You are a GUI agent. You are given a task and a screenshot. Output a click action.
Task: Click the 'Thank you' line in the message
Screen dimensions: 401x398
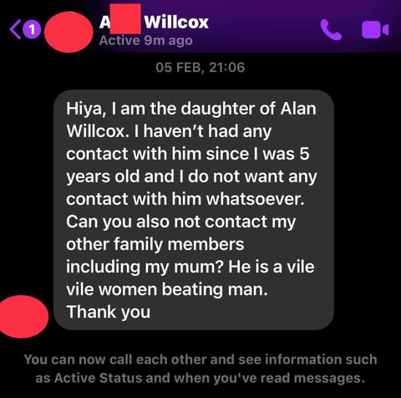pyautogui.click(x=109, y=312)
